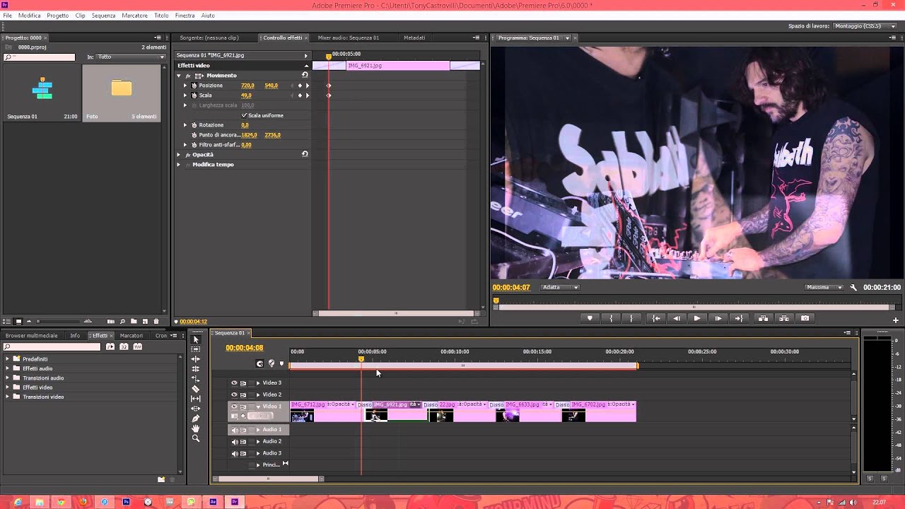Select the Rolling Edit tool

tap(196, 369)
